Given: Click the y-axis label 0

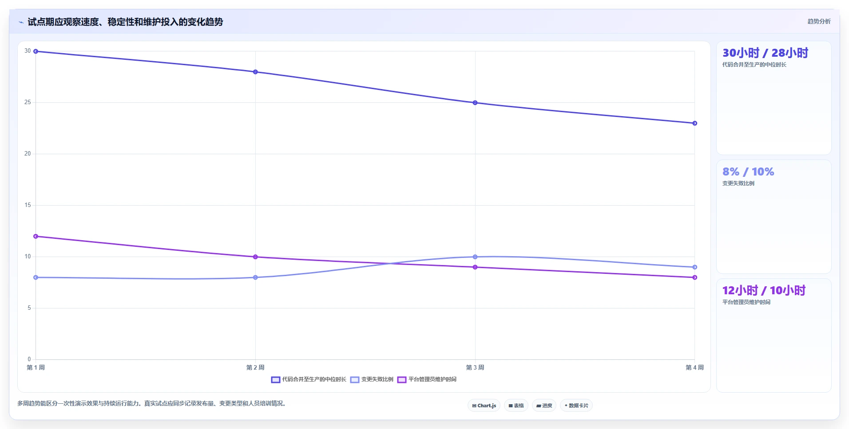Looking at the screenshot, I should point(29,359).
